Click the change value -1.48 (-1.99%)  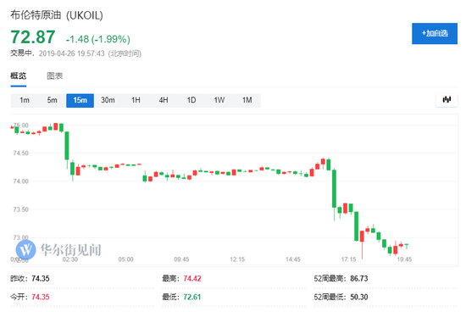point(97,39)
